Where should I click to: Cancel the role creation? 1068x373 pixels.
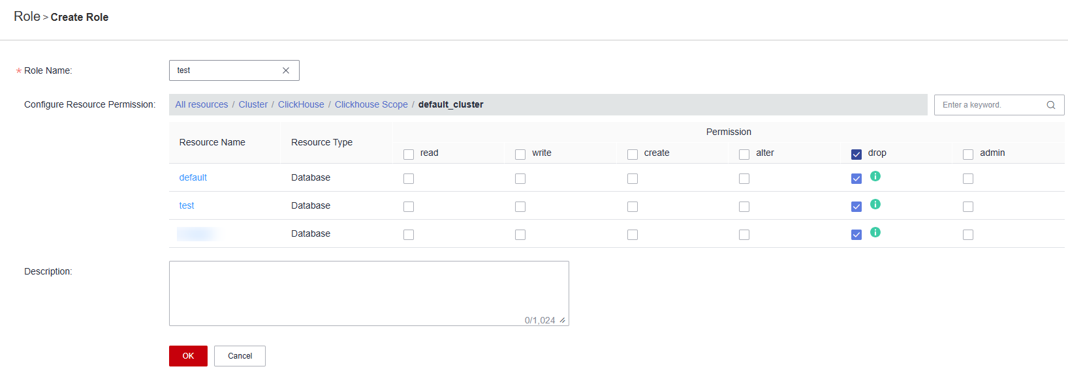(x=240, y=356)
